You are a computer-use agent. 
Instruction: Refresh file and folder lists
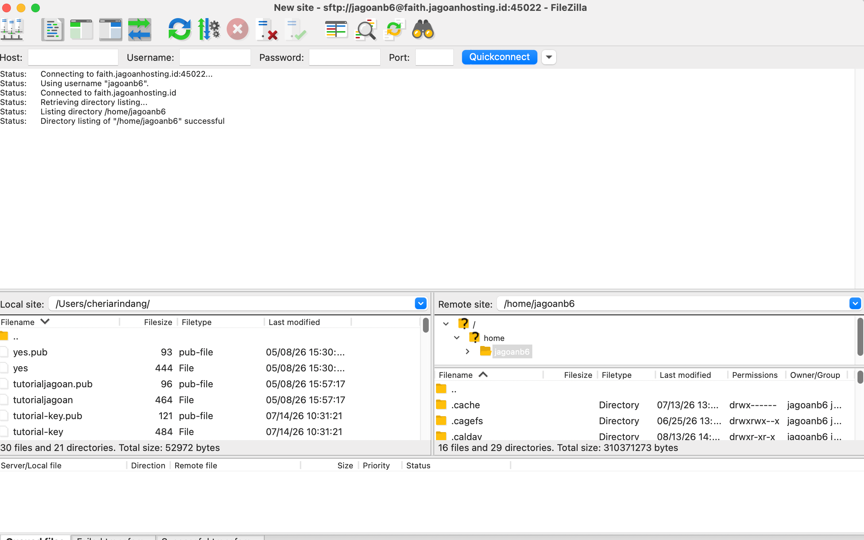pyautogui.click(x=180, y=29)
